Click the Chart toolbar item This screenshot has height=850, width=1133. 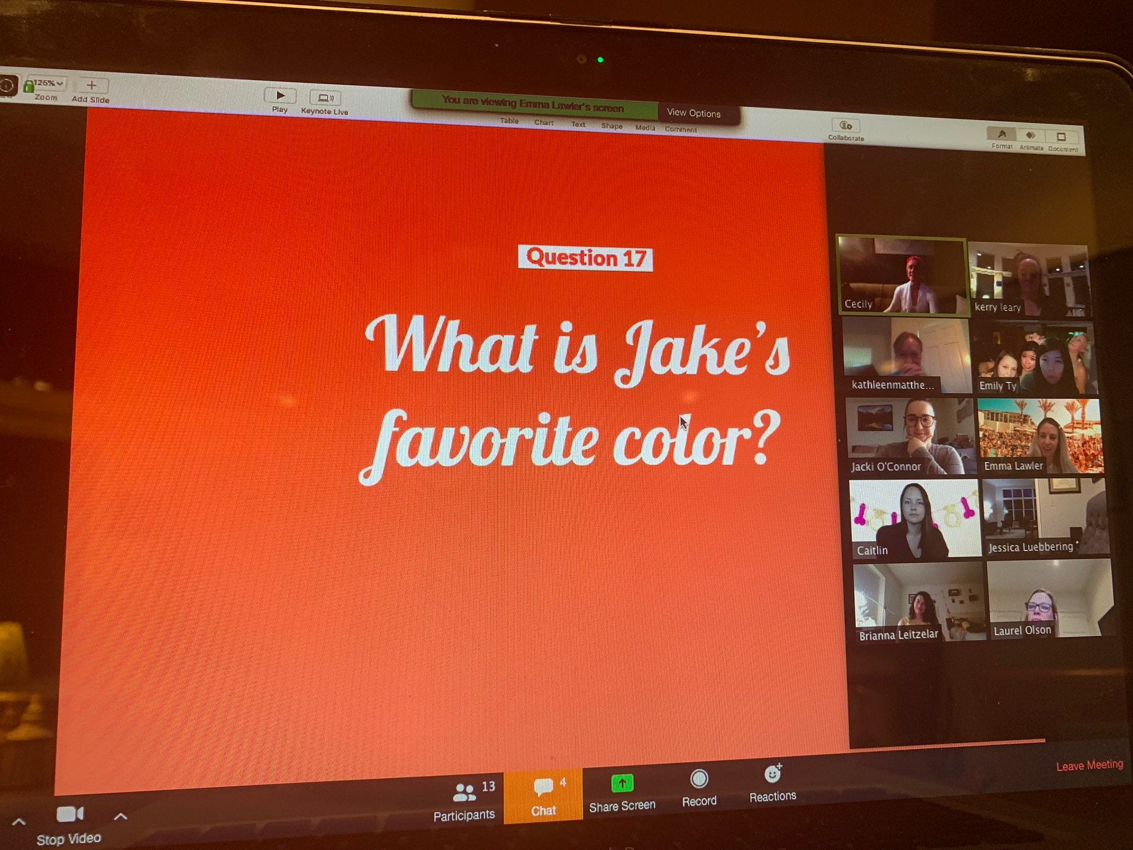pyautogui.click(x=544, y=122)
